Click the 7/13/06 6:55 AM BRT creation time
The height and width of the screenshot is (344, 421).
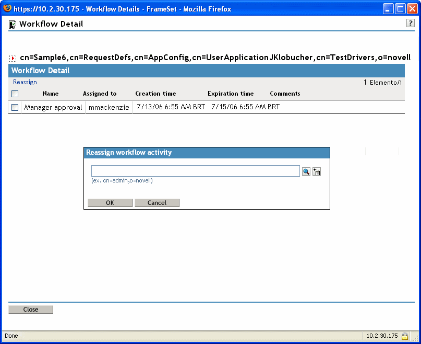click(171, 107)
